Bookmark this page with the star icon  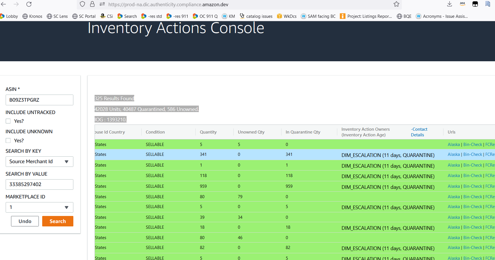click(x=396, y=4)
